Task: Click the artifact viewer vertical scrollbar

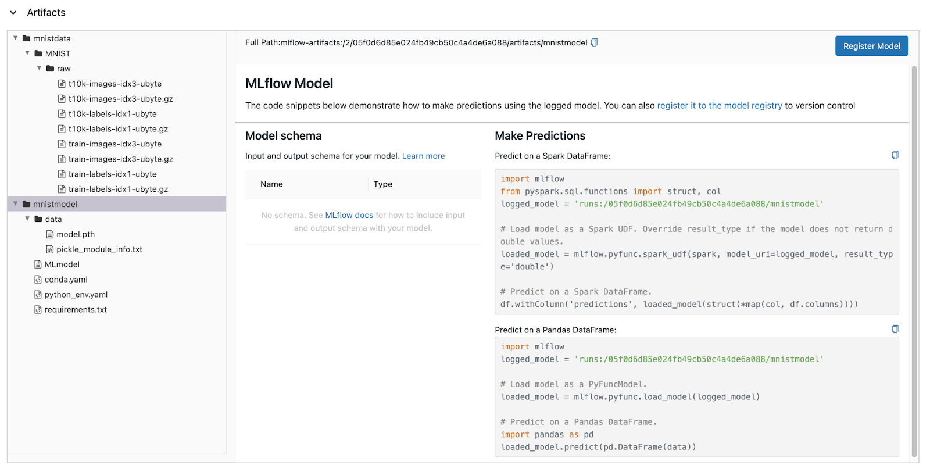Action: click(914, 262)
